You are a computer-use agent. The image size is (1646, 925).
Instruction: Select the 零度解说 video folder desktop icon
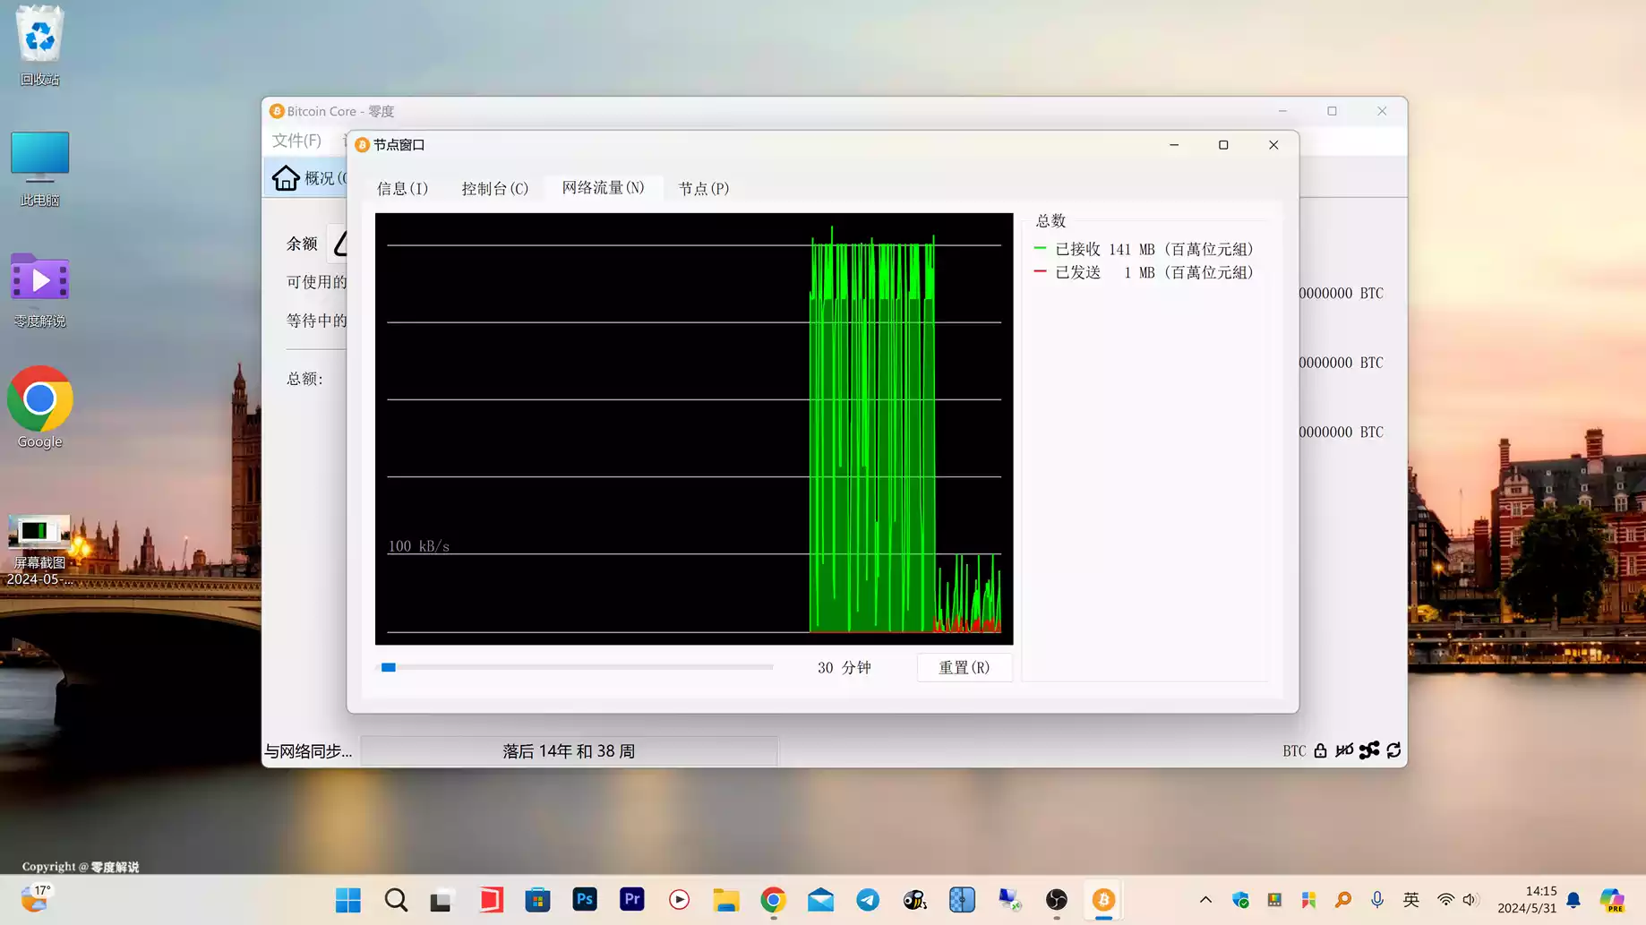(39, 290)
